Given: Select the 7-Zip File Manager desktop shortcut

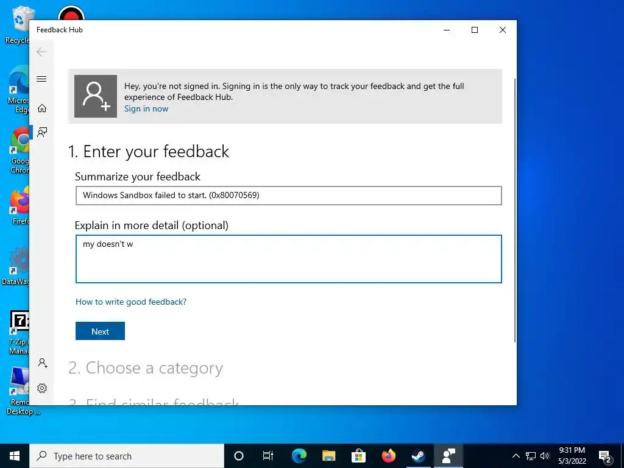Looking at the screenshot, I should pyautogui.click(x=19, y=333).
